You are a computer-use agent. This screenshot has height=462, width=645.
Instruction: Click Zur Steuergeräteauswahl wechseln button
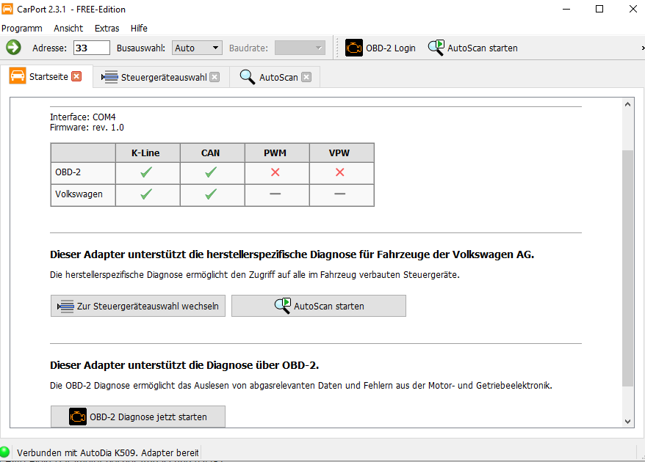pyautogui.click(x=138, y=306)
